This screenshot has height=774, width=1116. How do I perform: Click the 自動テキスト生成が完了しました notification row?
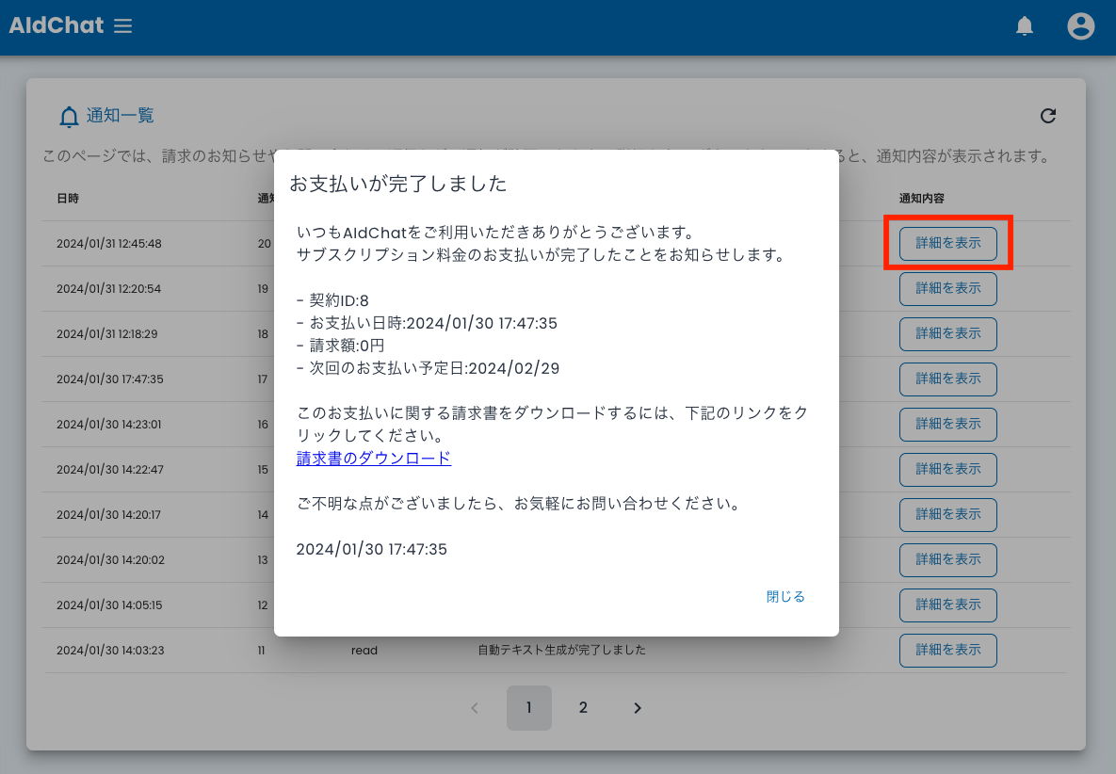point(560,650)
